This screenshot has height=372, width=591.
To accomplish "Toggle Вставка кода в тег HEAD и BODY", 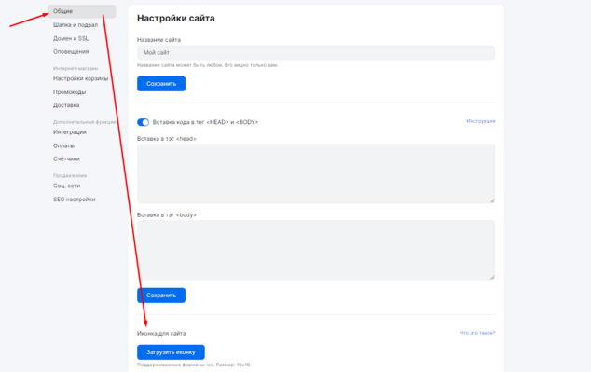I will 144,122.
